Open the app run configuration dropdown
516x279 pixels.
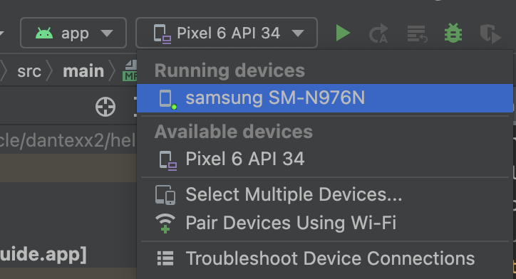[x=73, y=33]
